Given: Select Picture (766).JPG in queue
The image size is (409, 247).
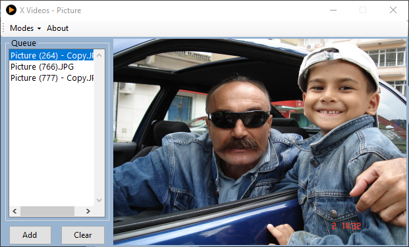Looking at the screenshot, I should tap(51, 66).
